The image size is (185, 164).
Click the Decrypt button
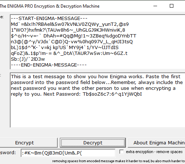pyautogui.click(x=93, y=143)
